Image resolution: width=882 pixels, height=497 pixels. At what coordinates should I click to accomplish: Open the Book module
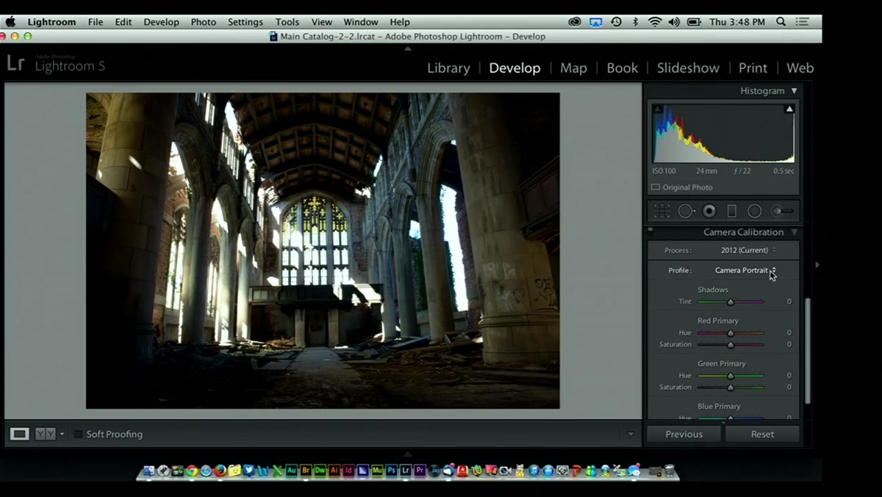(622, 68)
